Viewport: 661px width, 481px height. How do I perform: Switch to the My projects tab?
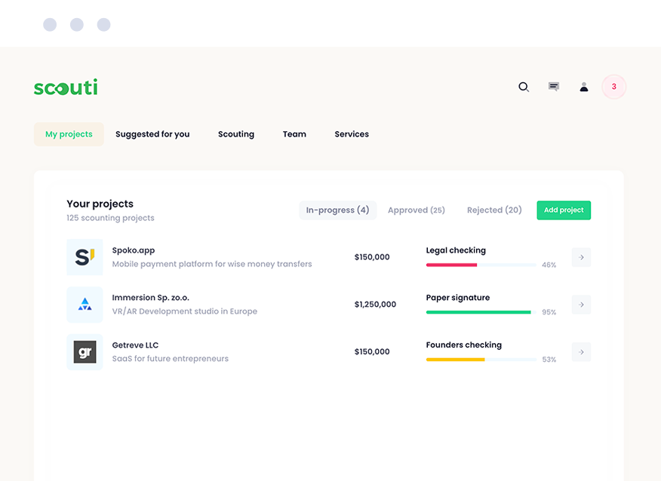click(x=69, y=134)
